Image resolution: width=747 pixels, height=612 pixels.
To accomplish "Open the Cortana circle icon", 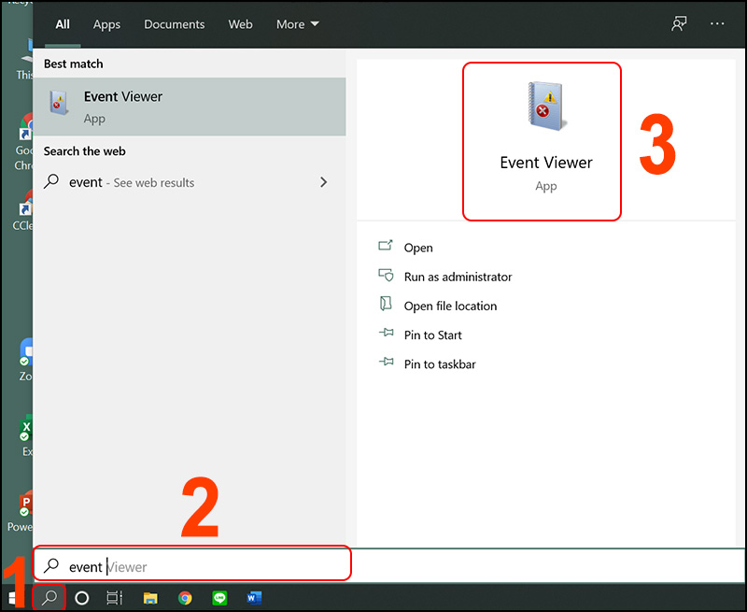I will [x=82, y=598].
